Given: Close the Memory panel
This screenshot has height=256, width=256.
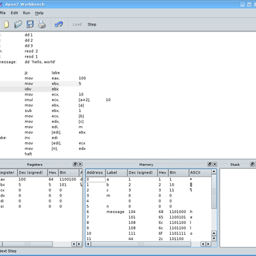Looking at the screenshot, I should coord(215,164).
